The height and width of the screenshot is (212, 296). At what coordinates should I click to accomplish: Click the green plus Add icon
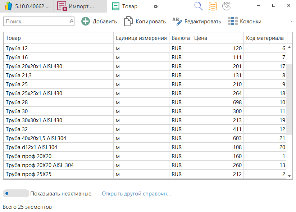(x=86, y=22)
